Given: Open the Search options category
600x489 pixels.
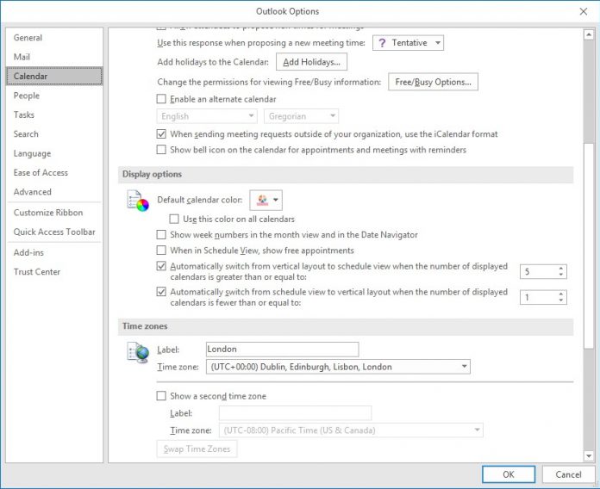Looking at the screenshot, I should pos(54,134).
